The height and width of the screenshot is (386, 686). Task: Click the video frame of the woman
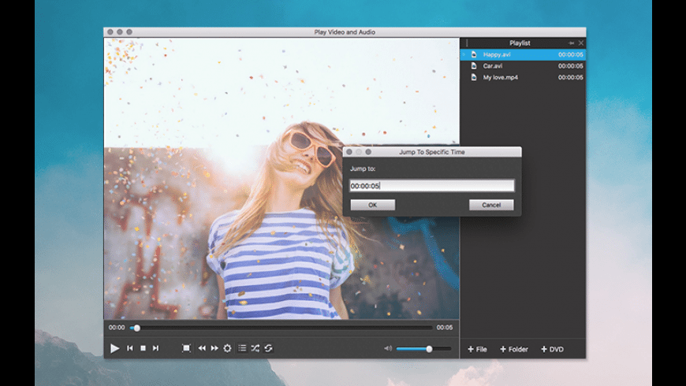(x=281, y=178)
